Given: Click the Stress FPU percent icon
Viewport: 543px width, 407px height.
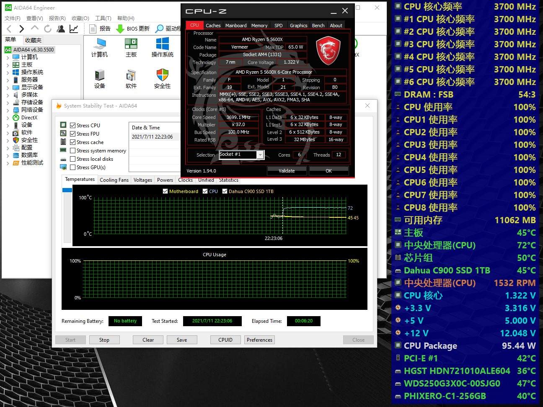Looking at the screenshot, I should click(63, 133).
